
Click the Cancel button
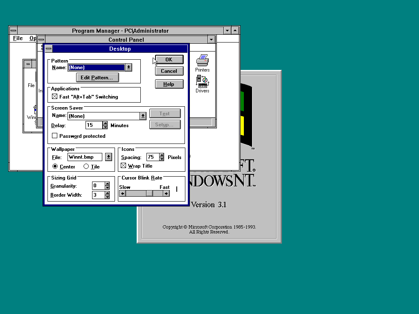[x=169, y=71]
